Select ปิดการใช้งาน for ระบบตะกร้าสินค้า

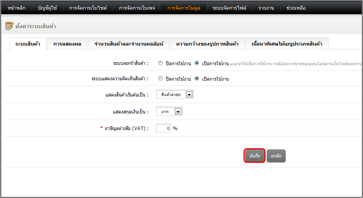[160, 63]
